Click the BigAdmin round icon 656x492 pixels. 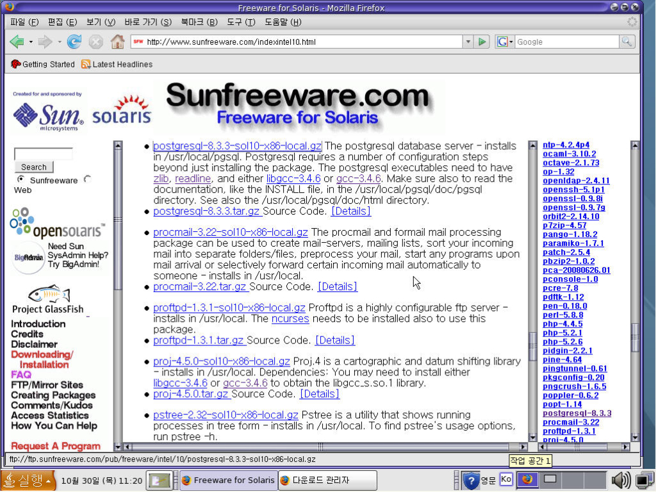(28, 258)
